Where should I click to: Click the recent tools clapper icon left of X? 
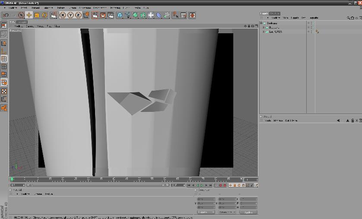tap(54, 15)
